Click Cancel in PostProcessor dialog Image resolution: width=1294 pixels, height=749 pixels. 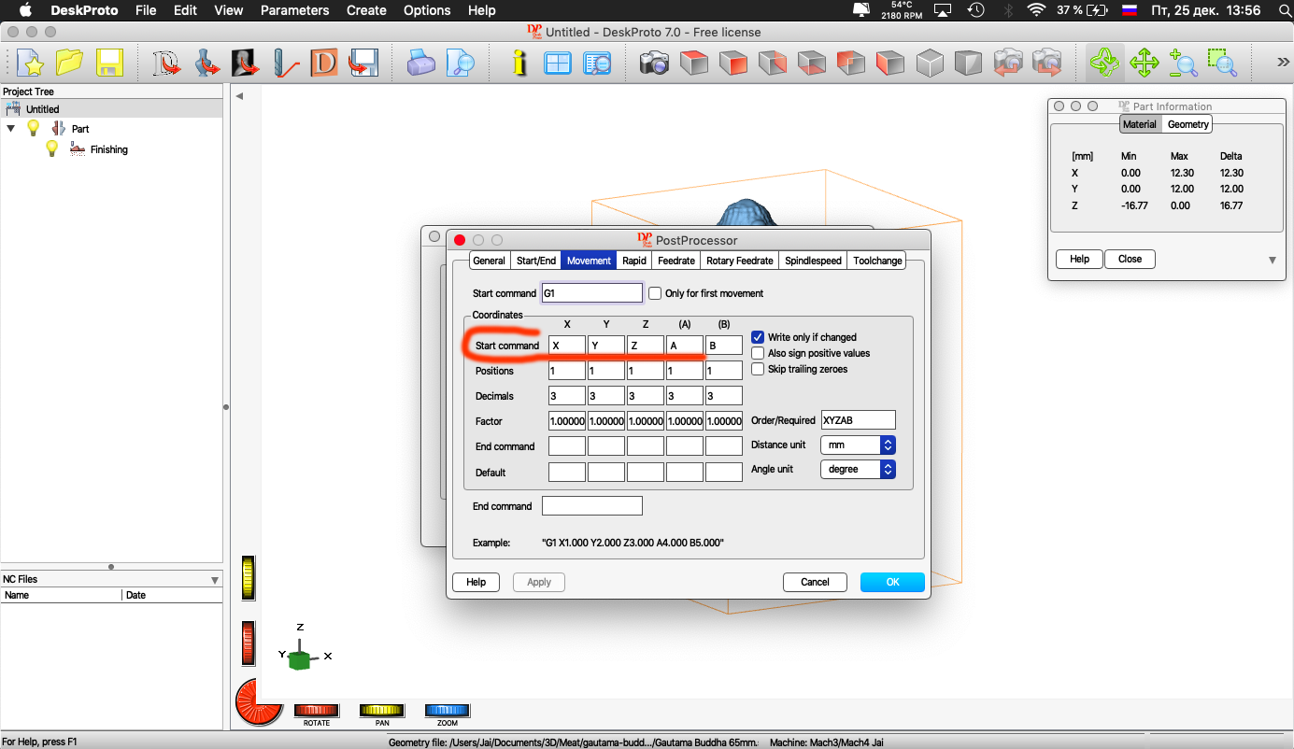point(815,582)
